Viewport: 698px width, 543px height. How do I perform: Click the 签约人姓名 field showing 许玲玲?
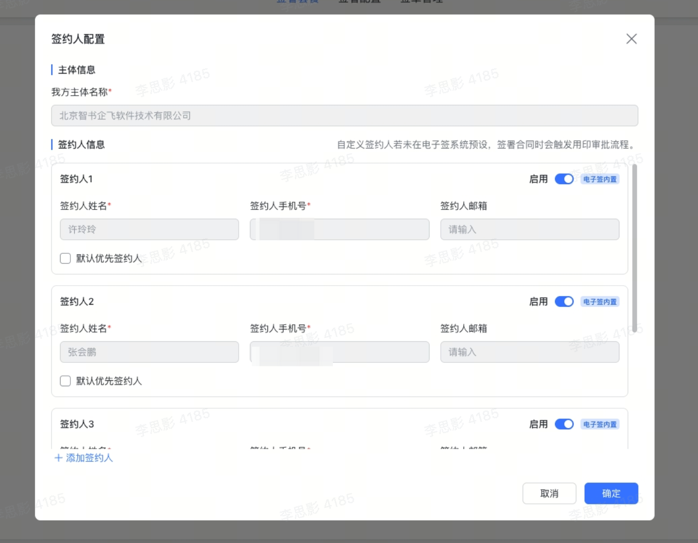pos(149,230)
